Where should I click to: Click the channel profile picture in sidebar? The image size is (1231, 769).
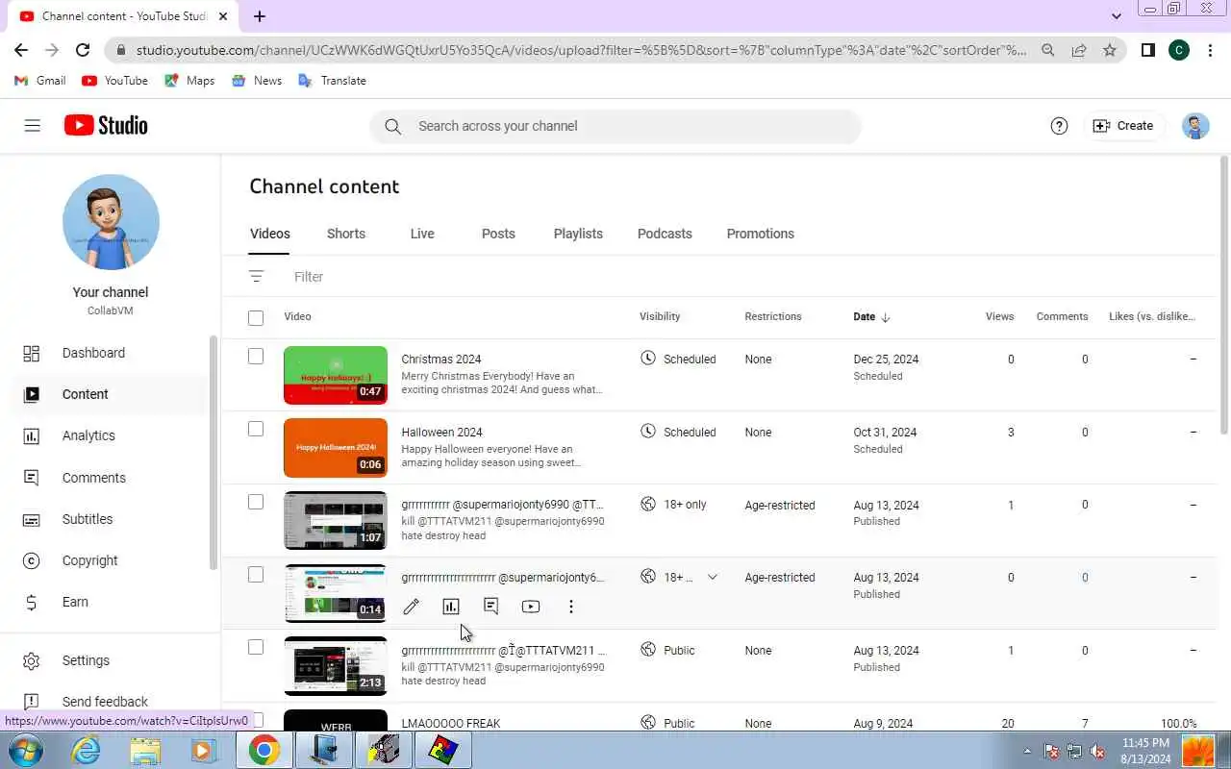(x=111, y=222)
